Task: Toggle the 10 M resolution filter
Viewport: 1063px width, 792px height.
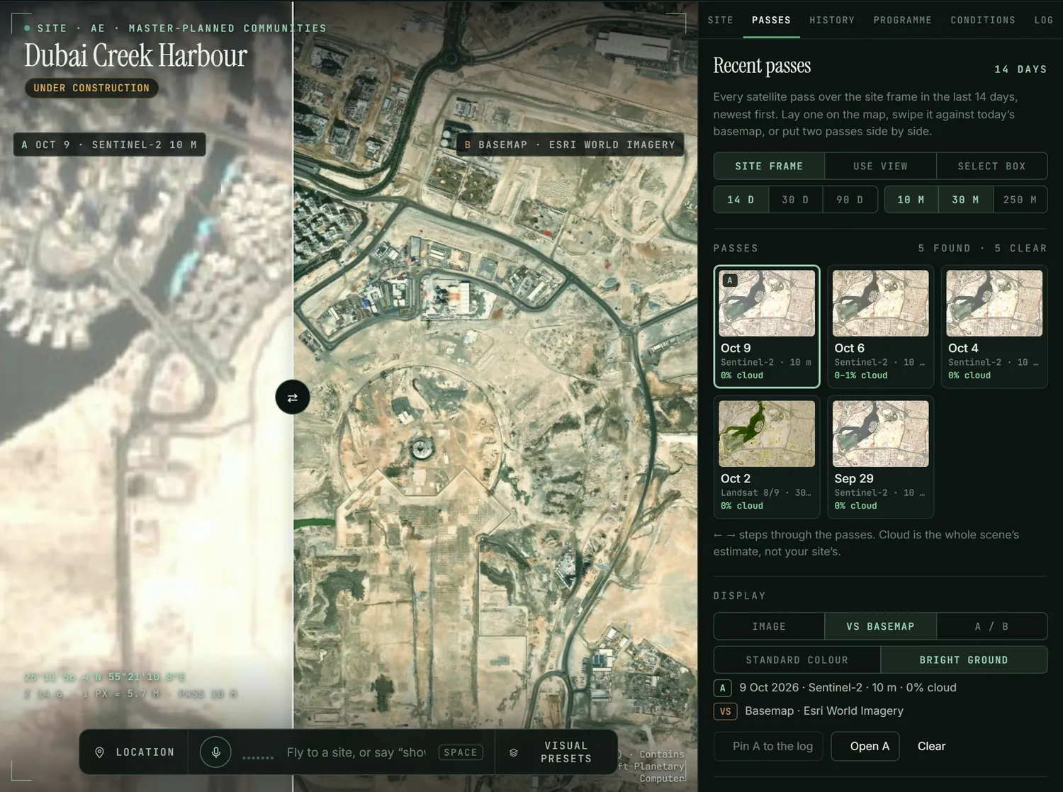Action: click(x=911, y=200)
